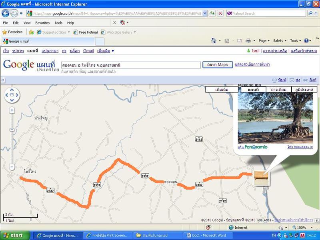Pan the map left with the arrow control

[7, 95]
